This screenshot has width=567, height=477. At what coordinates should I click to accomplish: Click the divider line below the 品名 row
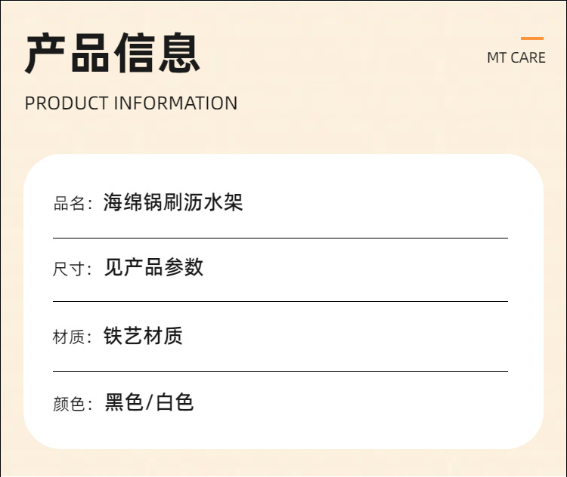click(280, 238)
